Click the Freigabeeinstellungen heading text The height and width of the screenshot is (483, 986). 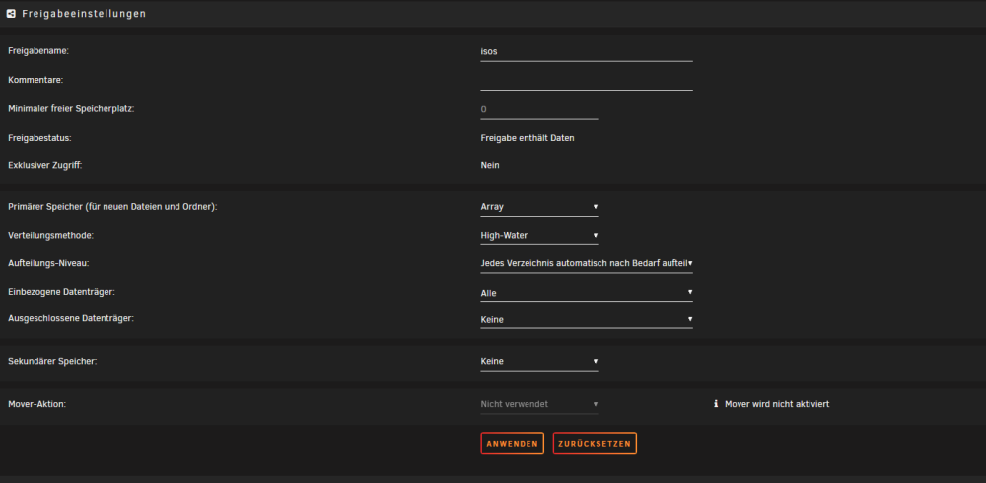84,13
